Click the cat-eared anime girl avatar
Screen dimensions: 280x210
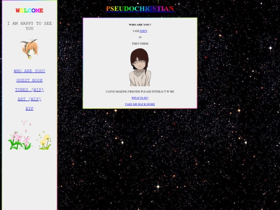[x=30, y=49]
